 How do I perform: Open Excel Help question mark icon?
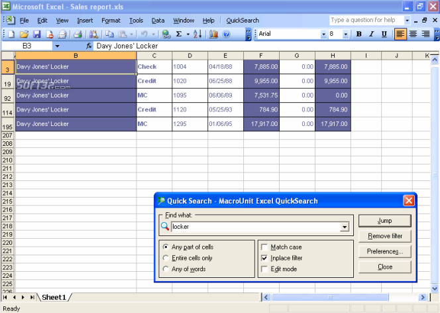point(226,34)
